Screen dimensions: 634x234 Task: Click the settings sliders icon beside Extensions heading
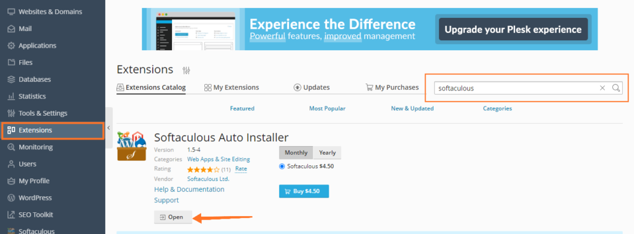186,71
